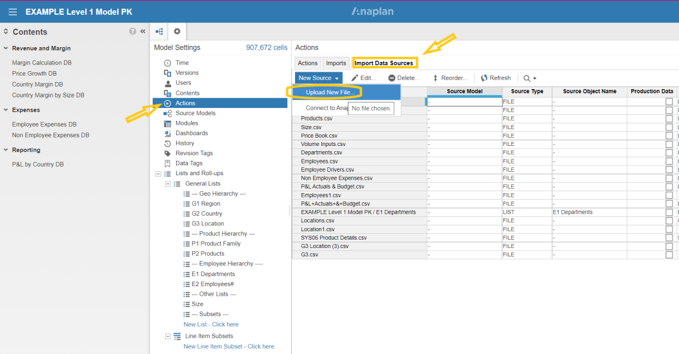Click the Modules grid icon
The width and height of the screenshot is (679, 354).
[x=168, y=123]
